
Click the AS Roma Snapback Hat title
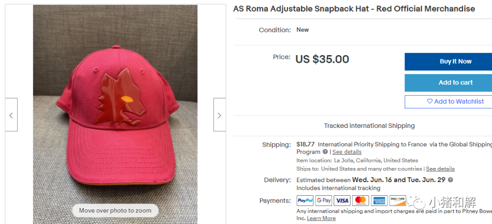pos(354,9)
